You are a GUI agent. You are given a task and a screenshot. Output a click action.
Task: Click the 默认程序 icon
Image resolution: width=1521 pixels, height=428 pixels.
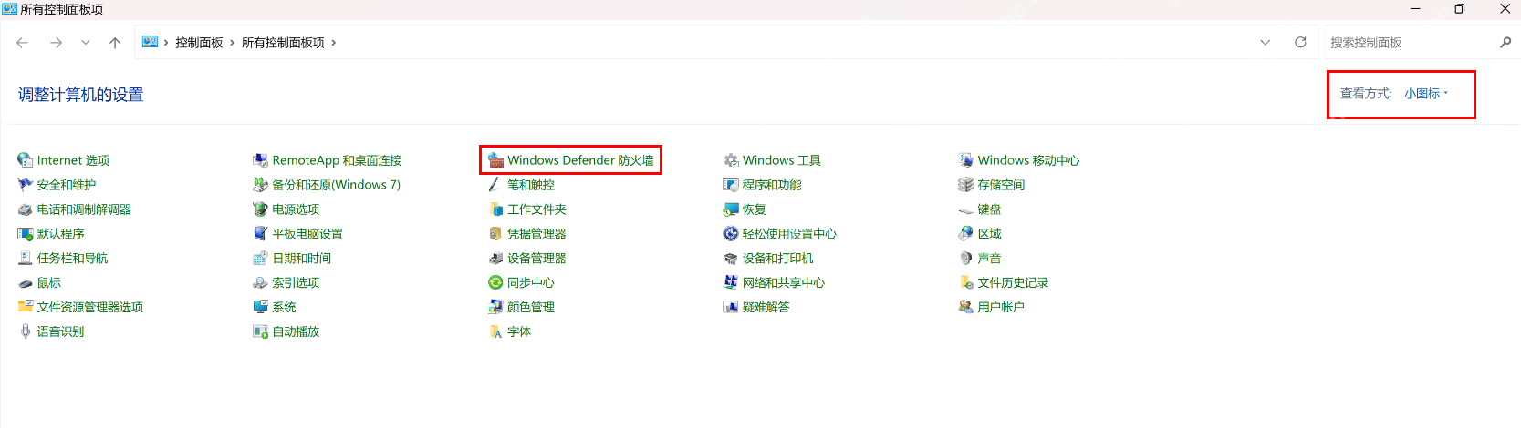pyautogui.click(x=25, y=234)
